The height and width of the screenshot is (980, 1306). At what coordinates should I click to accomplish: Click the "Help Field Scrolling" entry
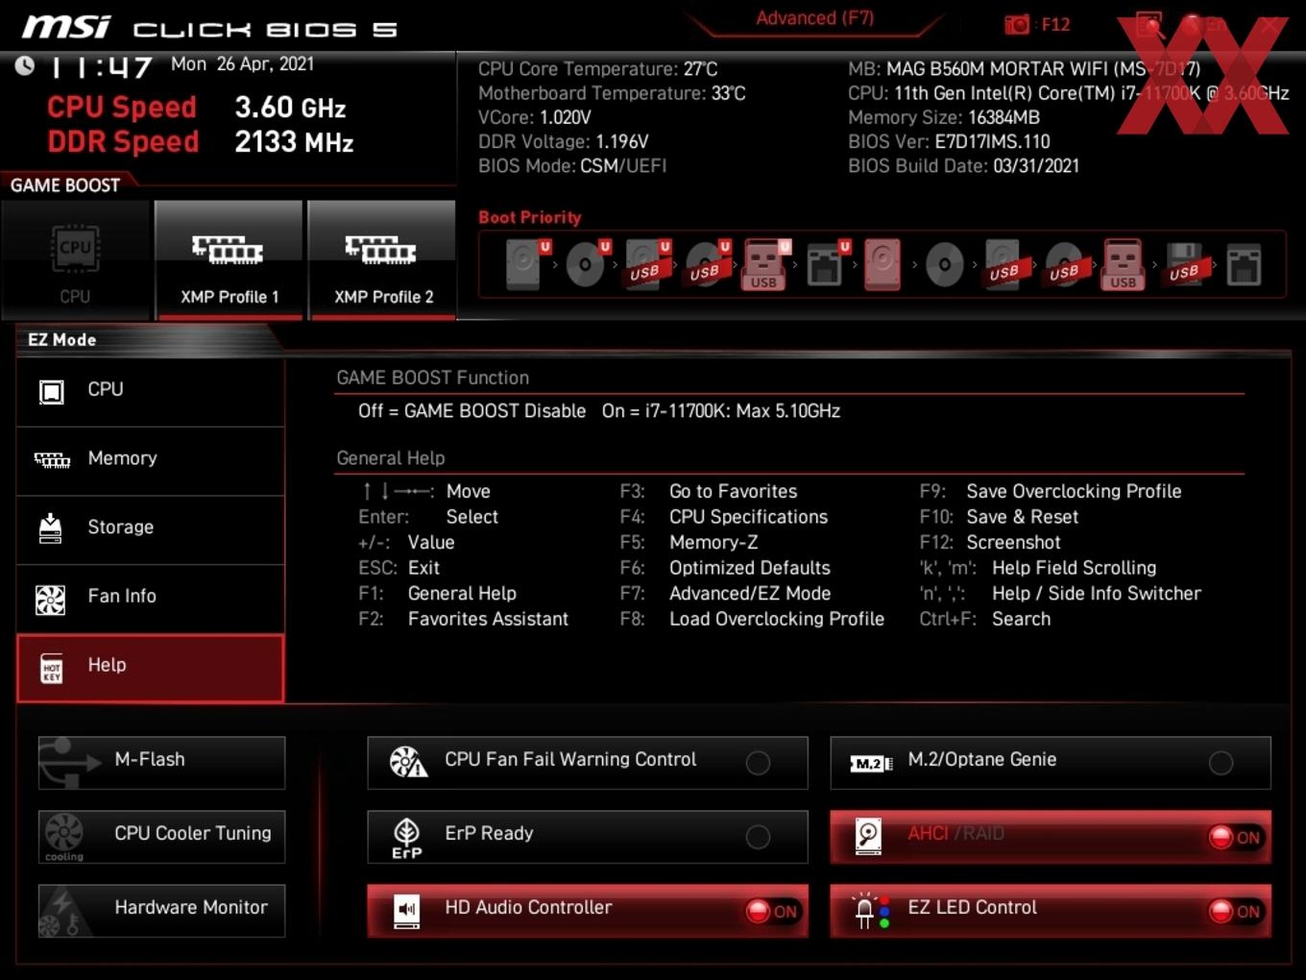1074,568
